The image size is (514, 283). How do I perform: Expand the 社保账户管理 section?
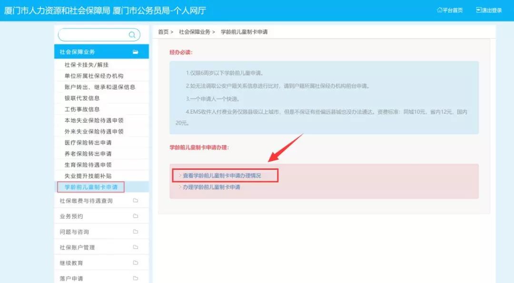[x=101, y=247]
